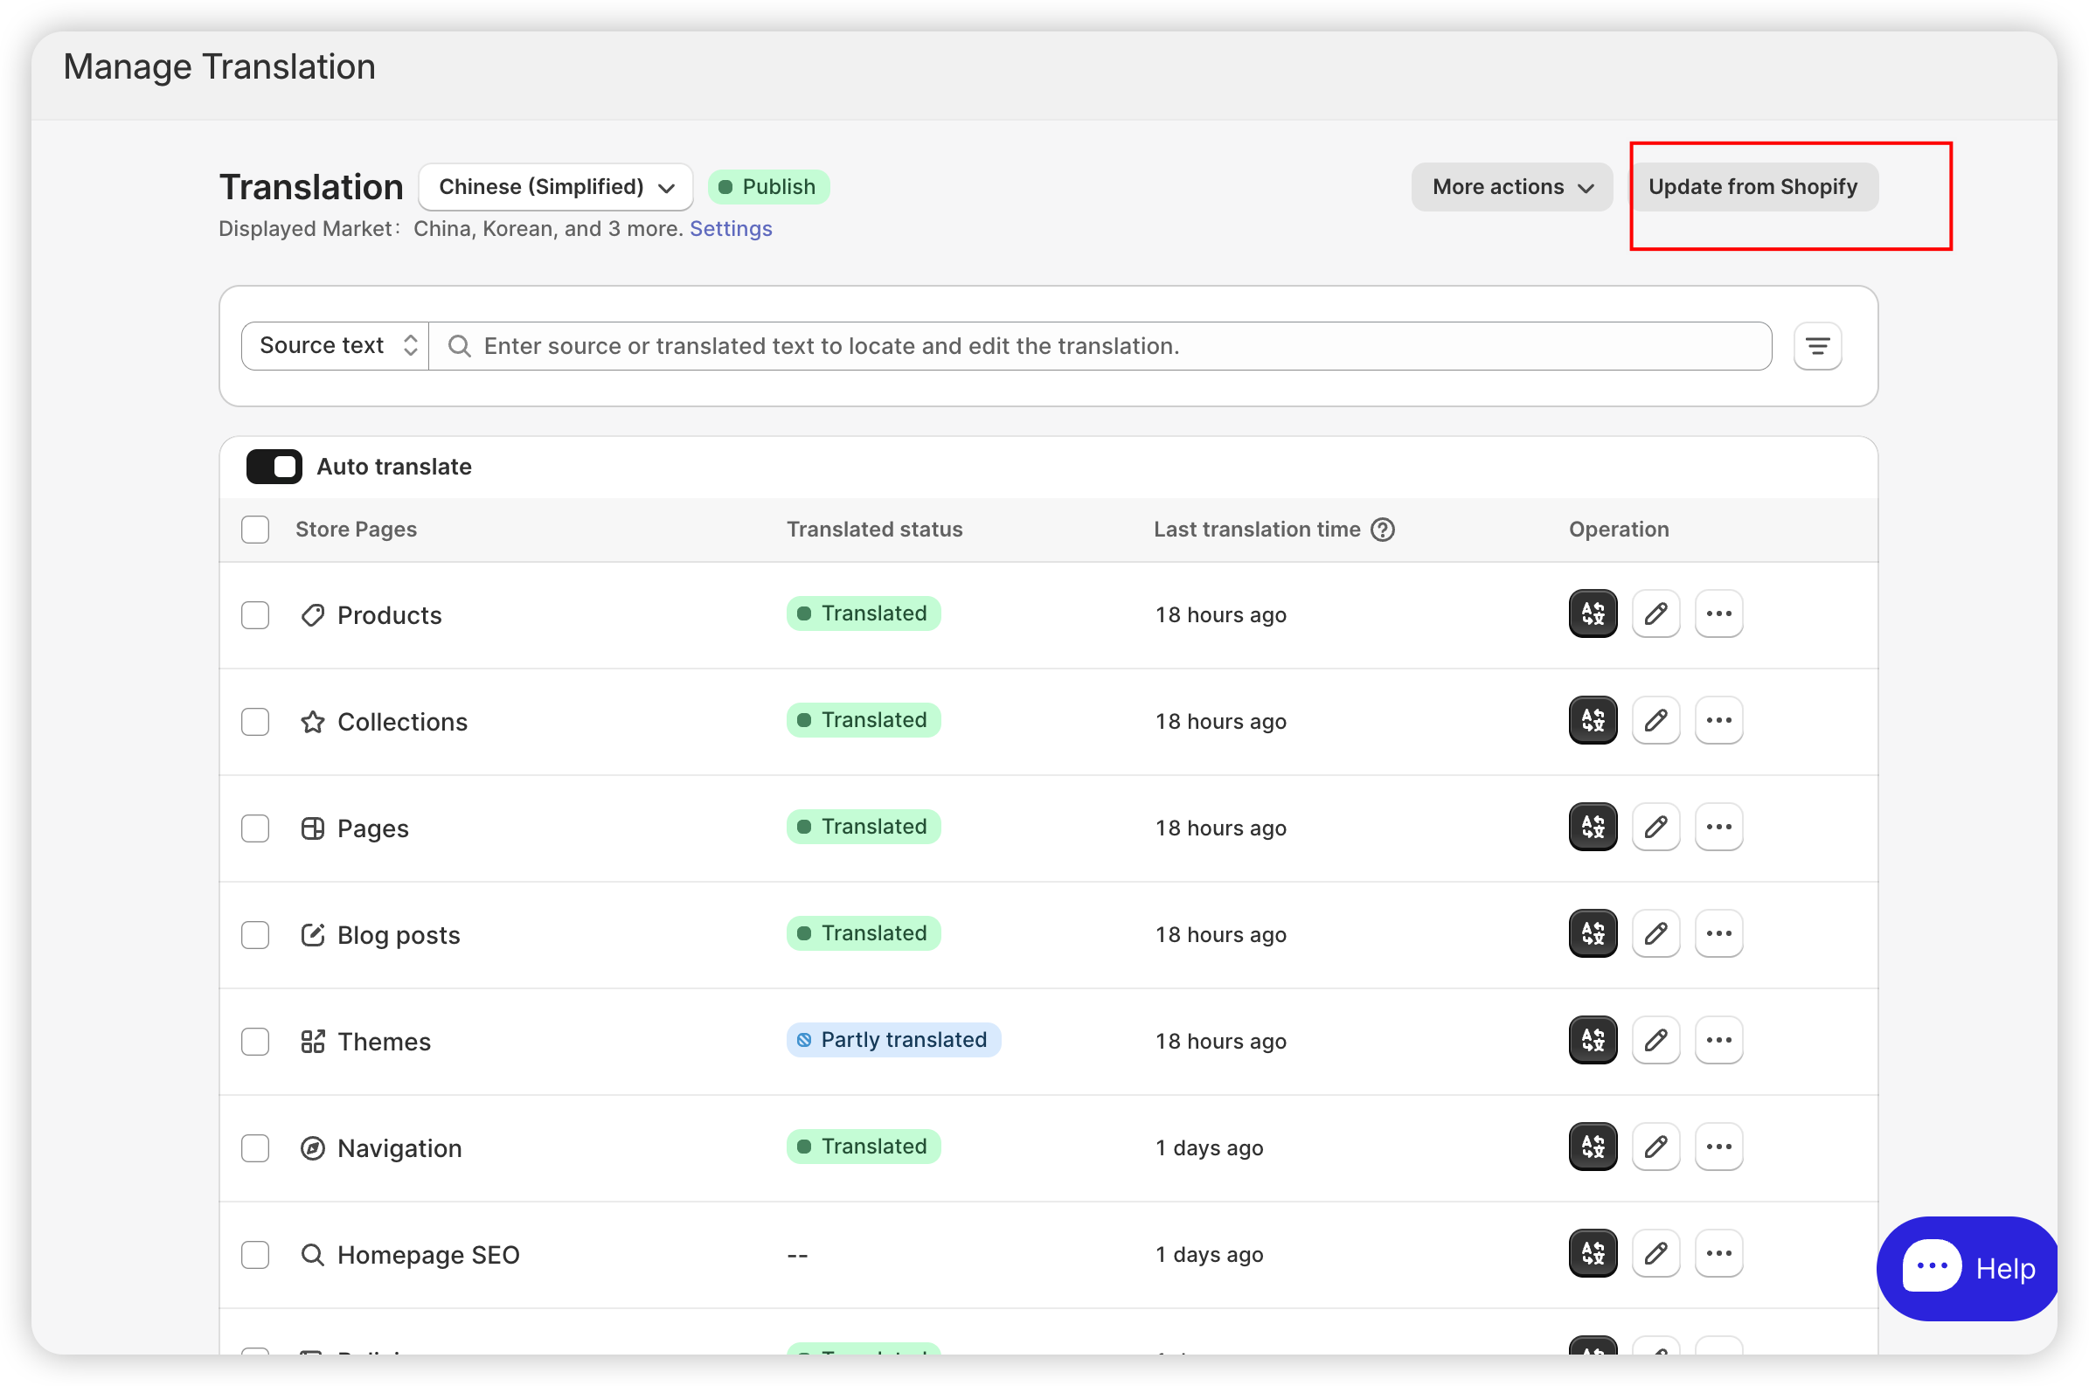This screenshot has height=1386, width=2089.
Task: Click the Operation column header
Action: [x=1618, y=530]
